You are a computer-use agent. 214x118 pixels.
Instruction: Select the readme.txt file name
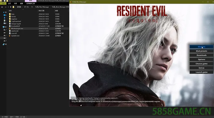[15, 31]
